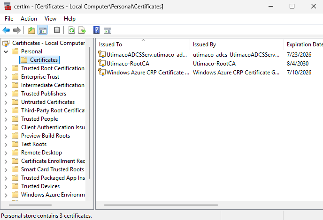Select the Windows Azure CRP Certificate row icon
This screenshot has width=323, height=220.
(102, 73)
